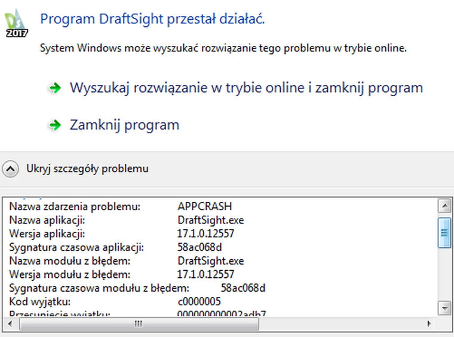Click 'Wersja modułu z błędem:' label
Image resolution: width=454 pixels, height=337 pixels.
coord(70,274)
